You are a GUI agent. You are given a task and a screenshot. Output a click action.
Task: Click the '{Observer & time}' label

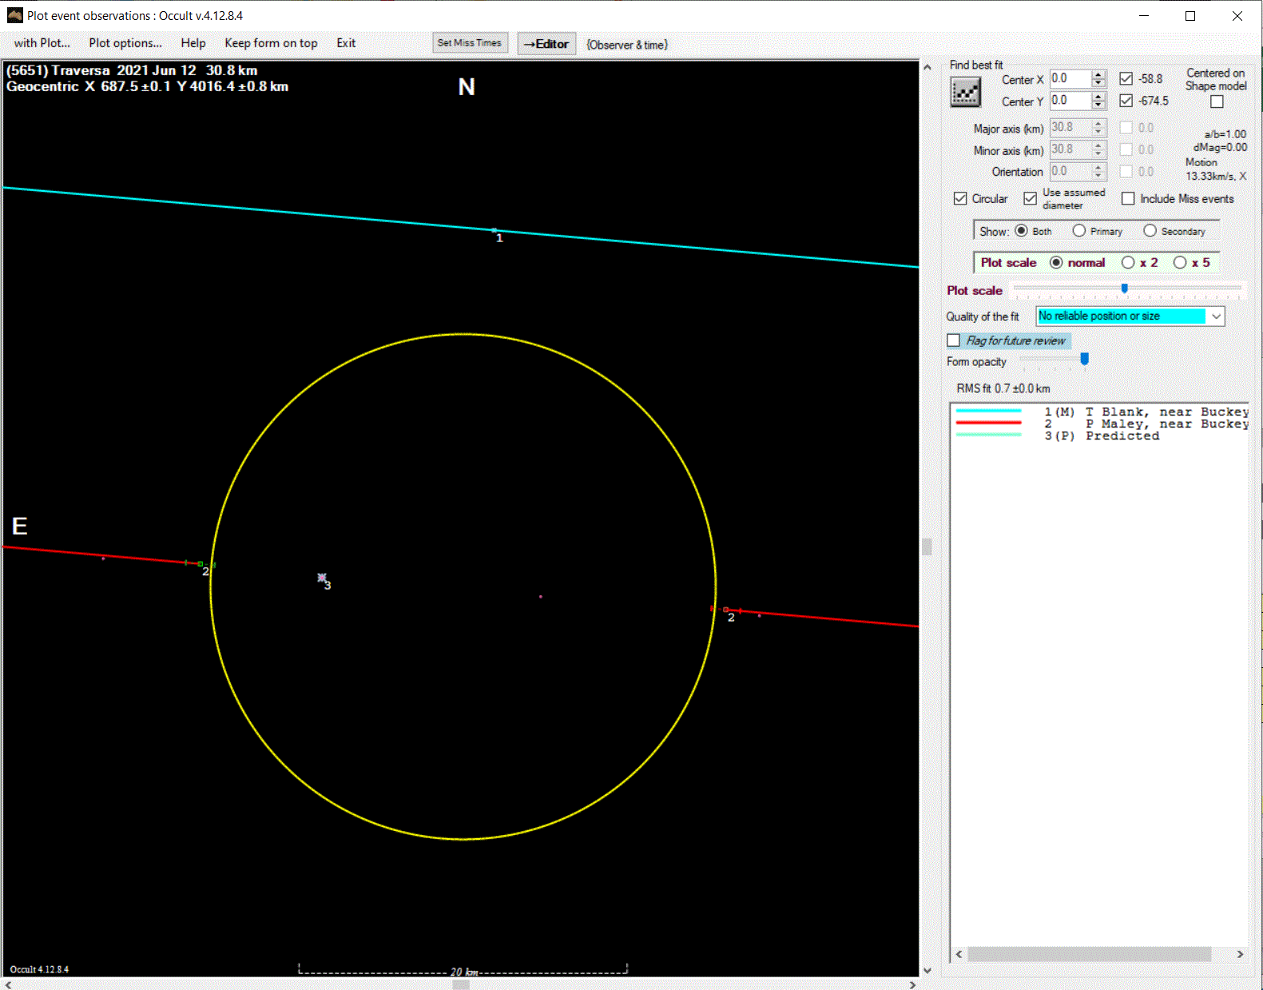[x=627, y=45]
